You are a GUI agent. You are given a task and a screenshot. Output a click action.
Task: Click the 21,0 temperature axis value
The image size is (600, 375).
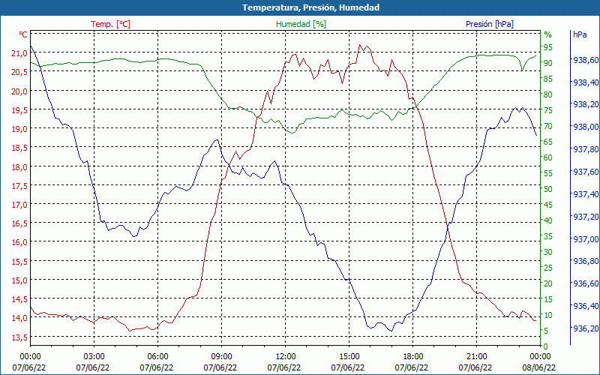tap(19, 53)
